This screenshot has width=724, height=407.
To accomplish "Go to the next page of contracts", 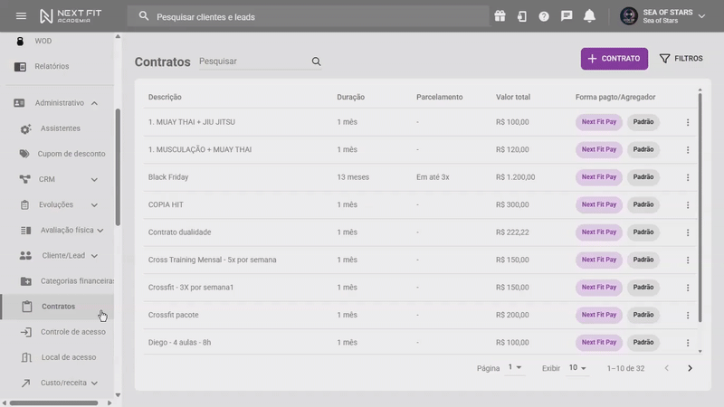I will 690,368.
